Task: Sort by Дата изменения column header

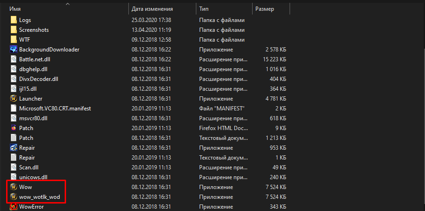Action: pos(152,9)
